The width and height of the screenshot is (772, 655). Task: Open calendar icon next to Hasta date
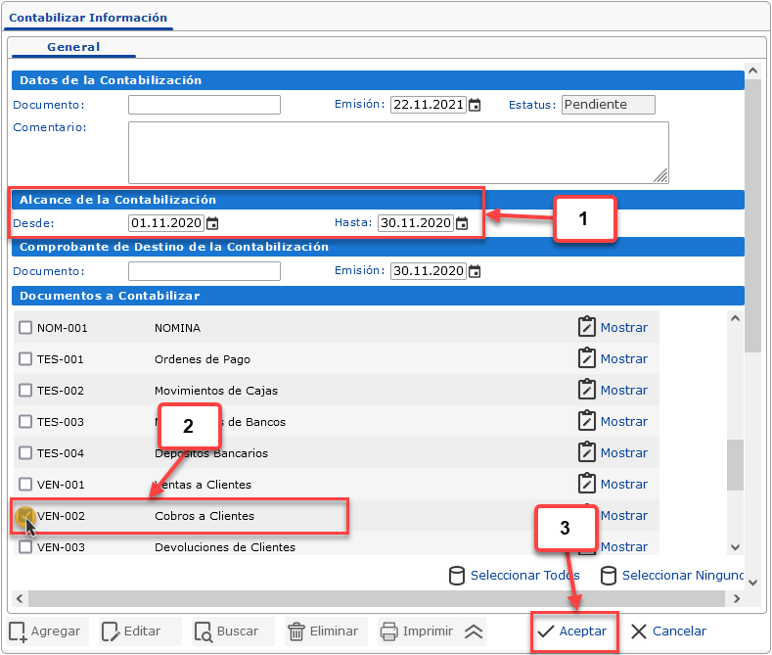point(461,223)
